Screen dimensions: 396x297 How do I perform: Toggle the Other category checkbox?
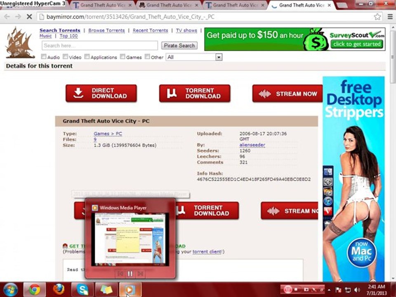tap(147, 57)
